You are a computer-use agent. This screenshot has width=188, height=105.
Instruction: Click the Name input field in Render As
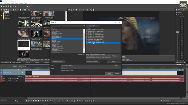(x=90, y=68)
